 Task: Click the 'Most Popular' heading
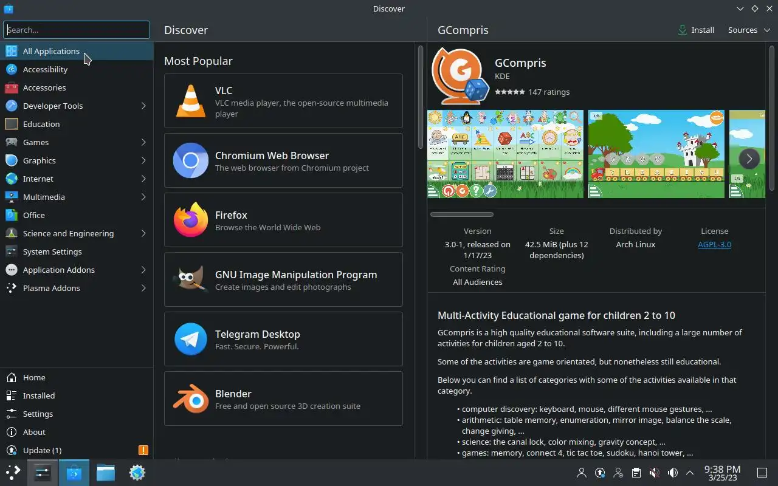(198, 61)
